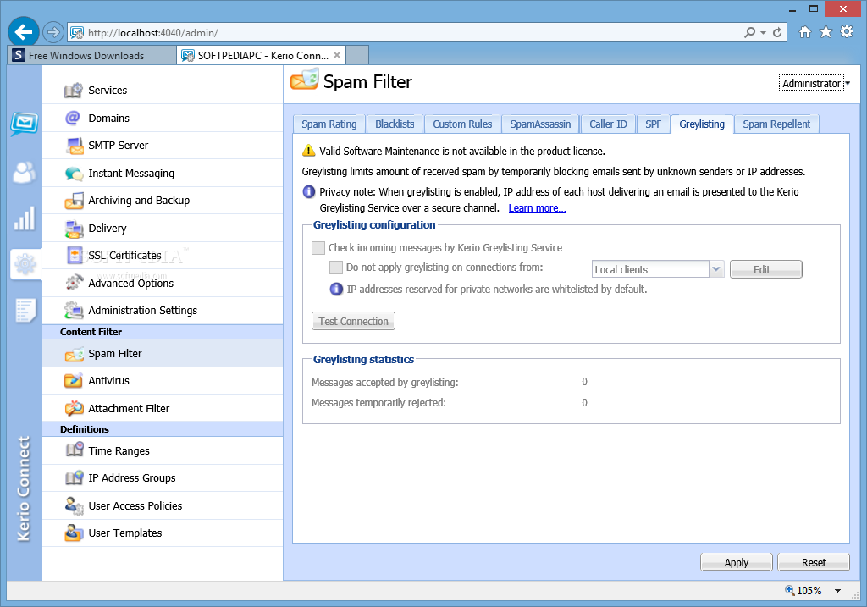Image resolution: width=867 pixels, height=607 pixels.
Task: Open Accounts users section icon
Action: [25, 173]
